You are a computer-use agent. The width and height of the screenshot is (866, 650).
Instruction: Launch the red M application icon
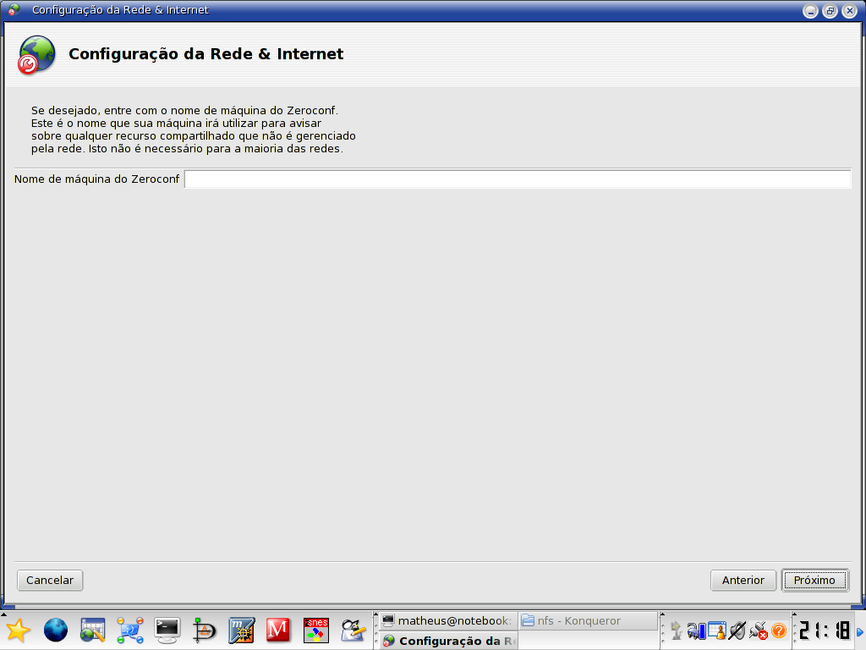278,630
